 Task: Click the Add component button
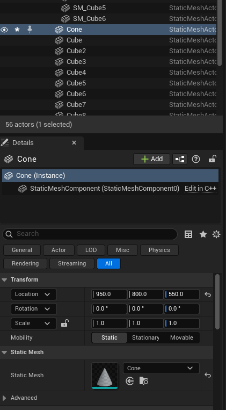pyautogui.click(x=151, y=159)
